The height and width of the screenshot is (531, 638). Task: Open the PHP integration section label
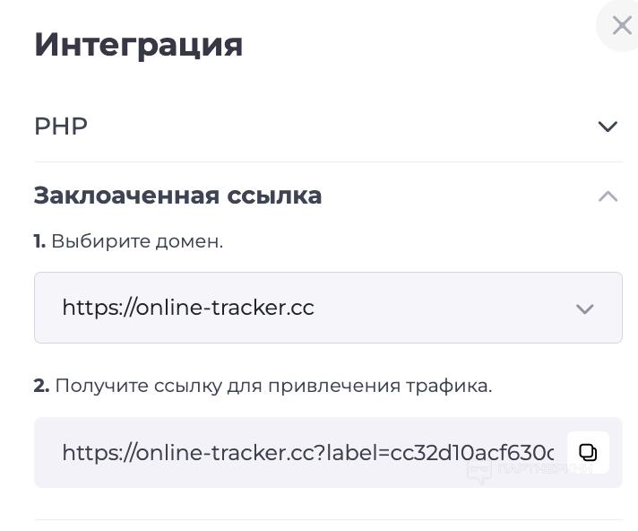pyautogui.click(x=61, y=126)
